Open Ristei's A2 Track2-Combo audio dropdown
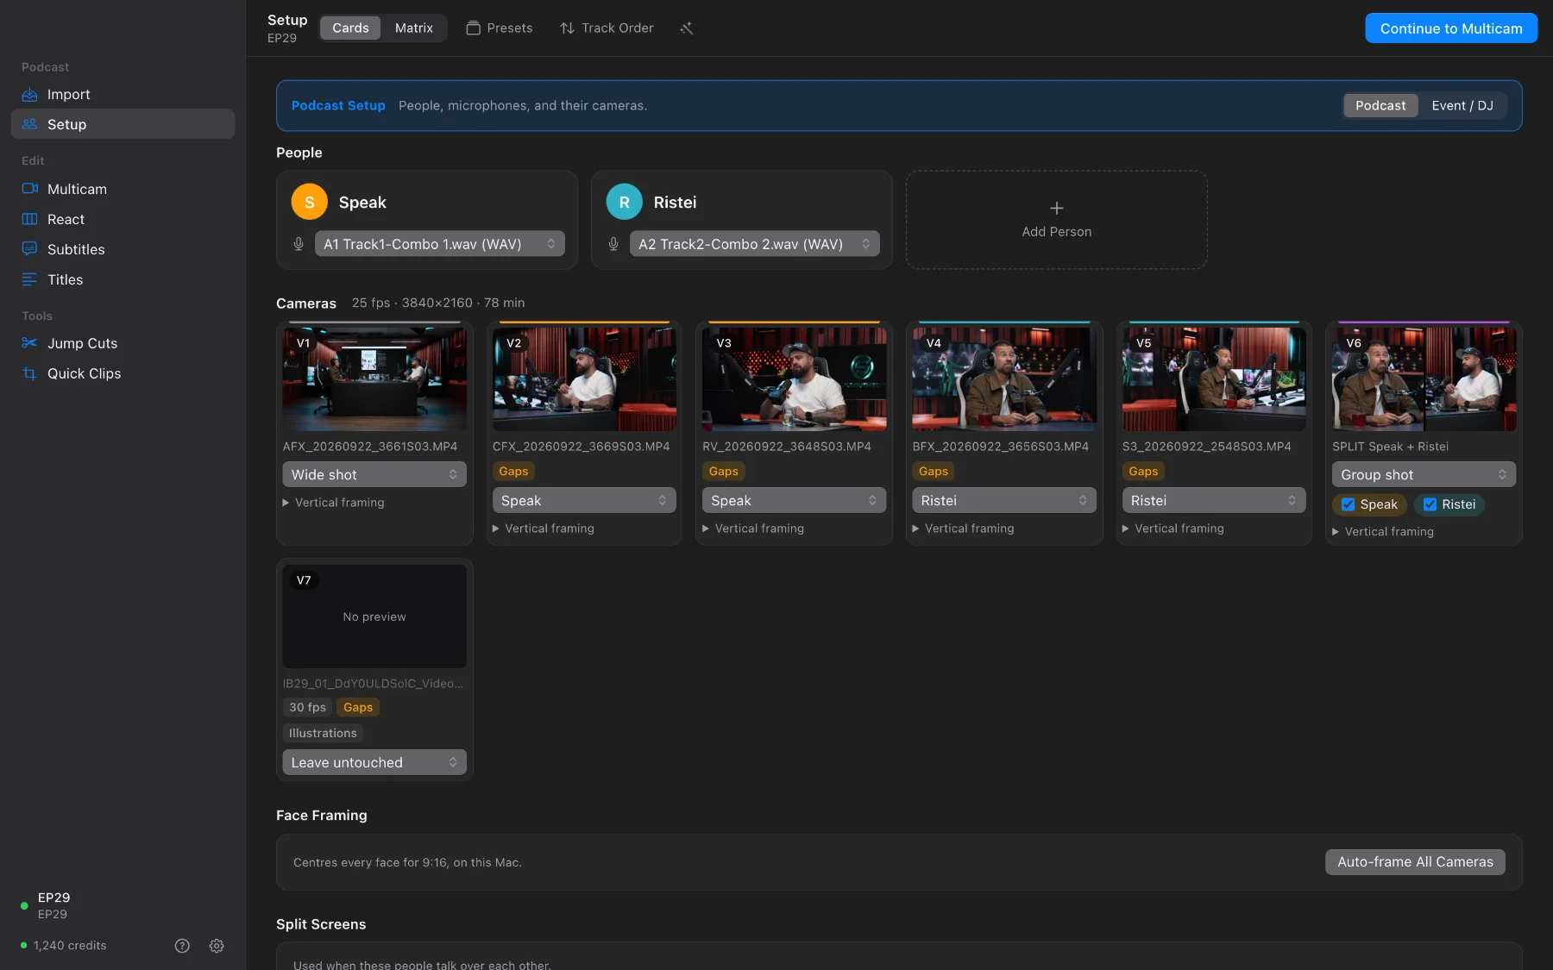 point(755,244)
